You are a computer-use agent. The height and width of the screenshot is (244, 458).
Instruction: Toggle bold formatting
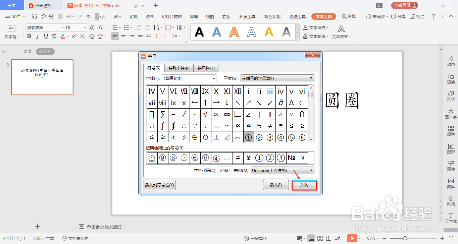point(29,36)
